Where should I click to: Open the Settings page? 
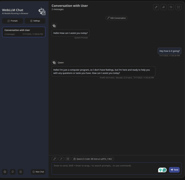click(x=35, y=21)
